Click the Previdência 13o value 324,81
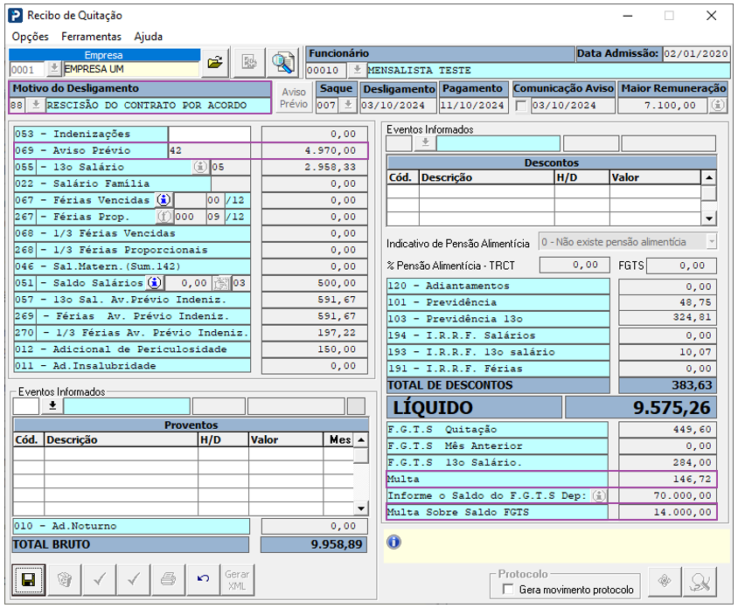This screenshot has width=738, height=608. pos(668,318)
